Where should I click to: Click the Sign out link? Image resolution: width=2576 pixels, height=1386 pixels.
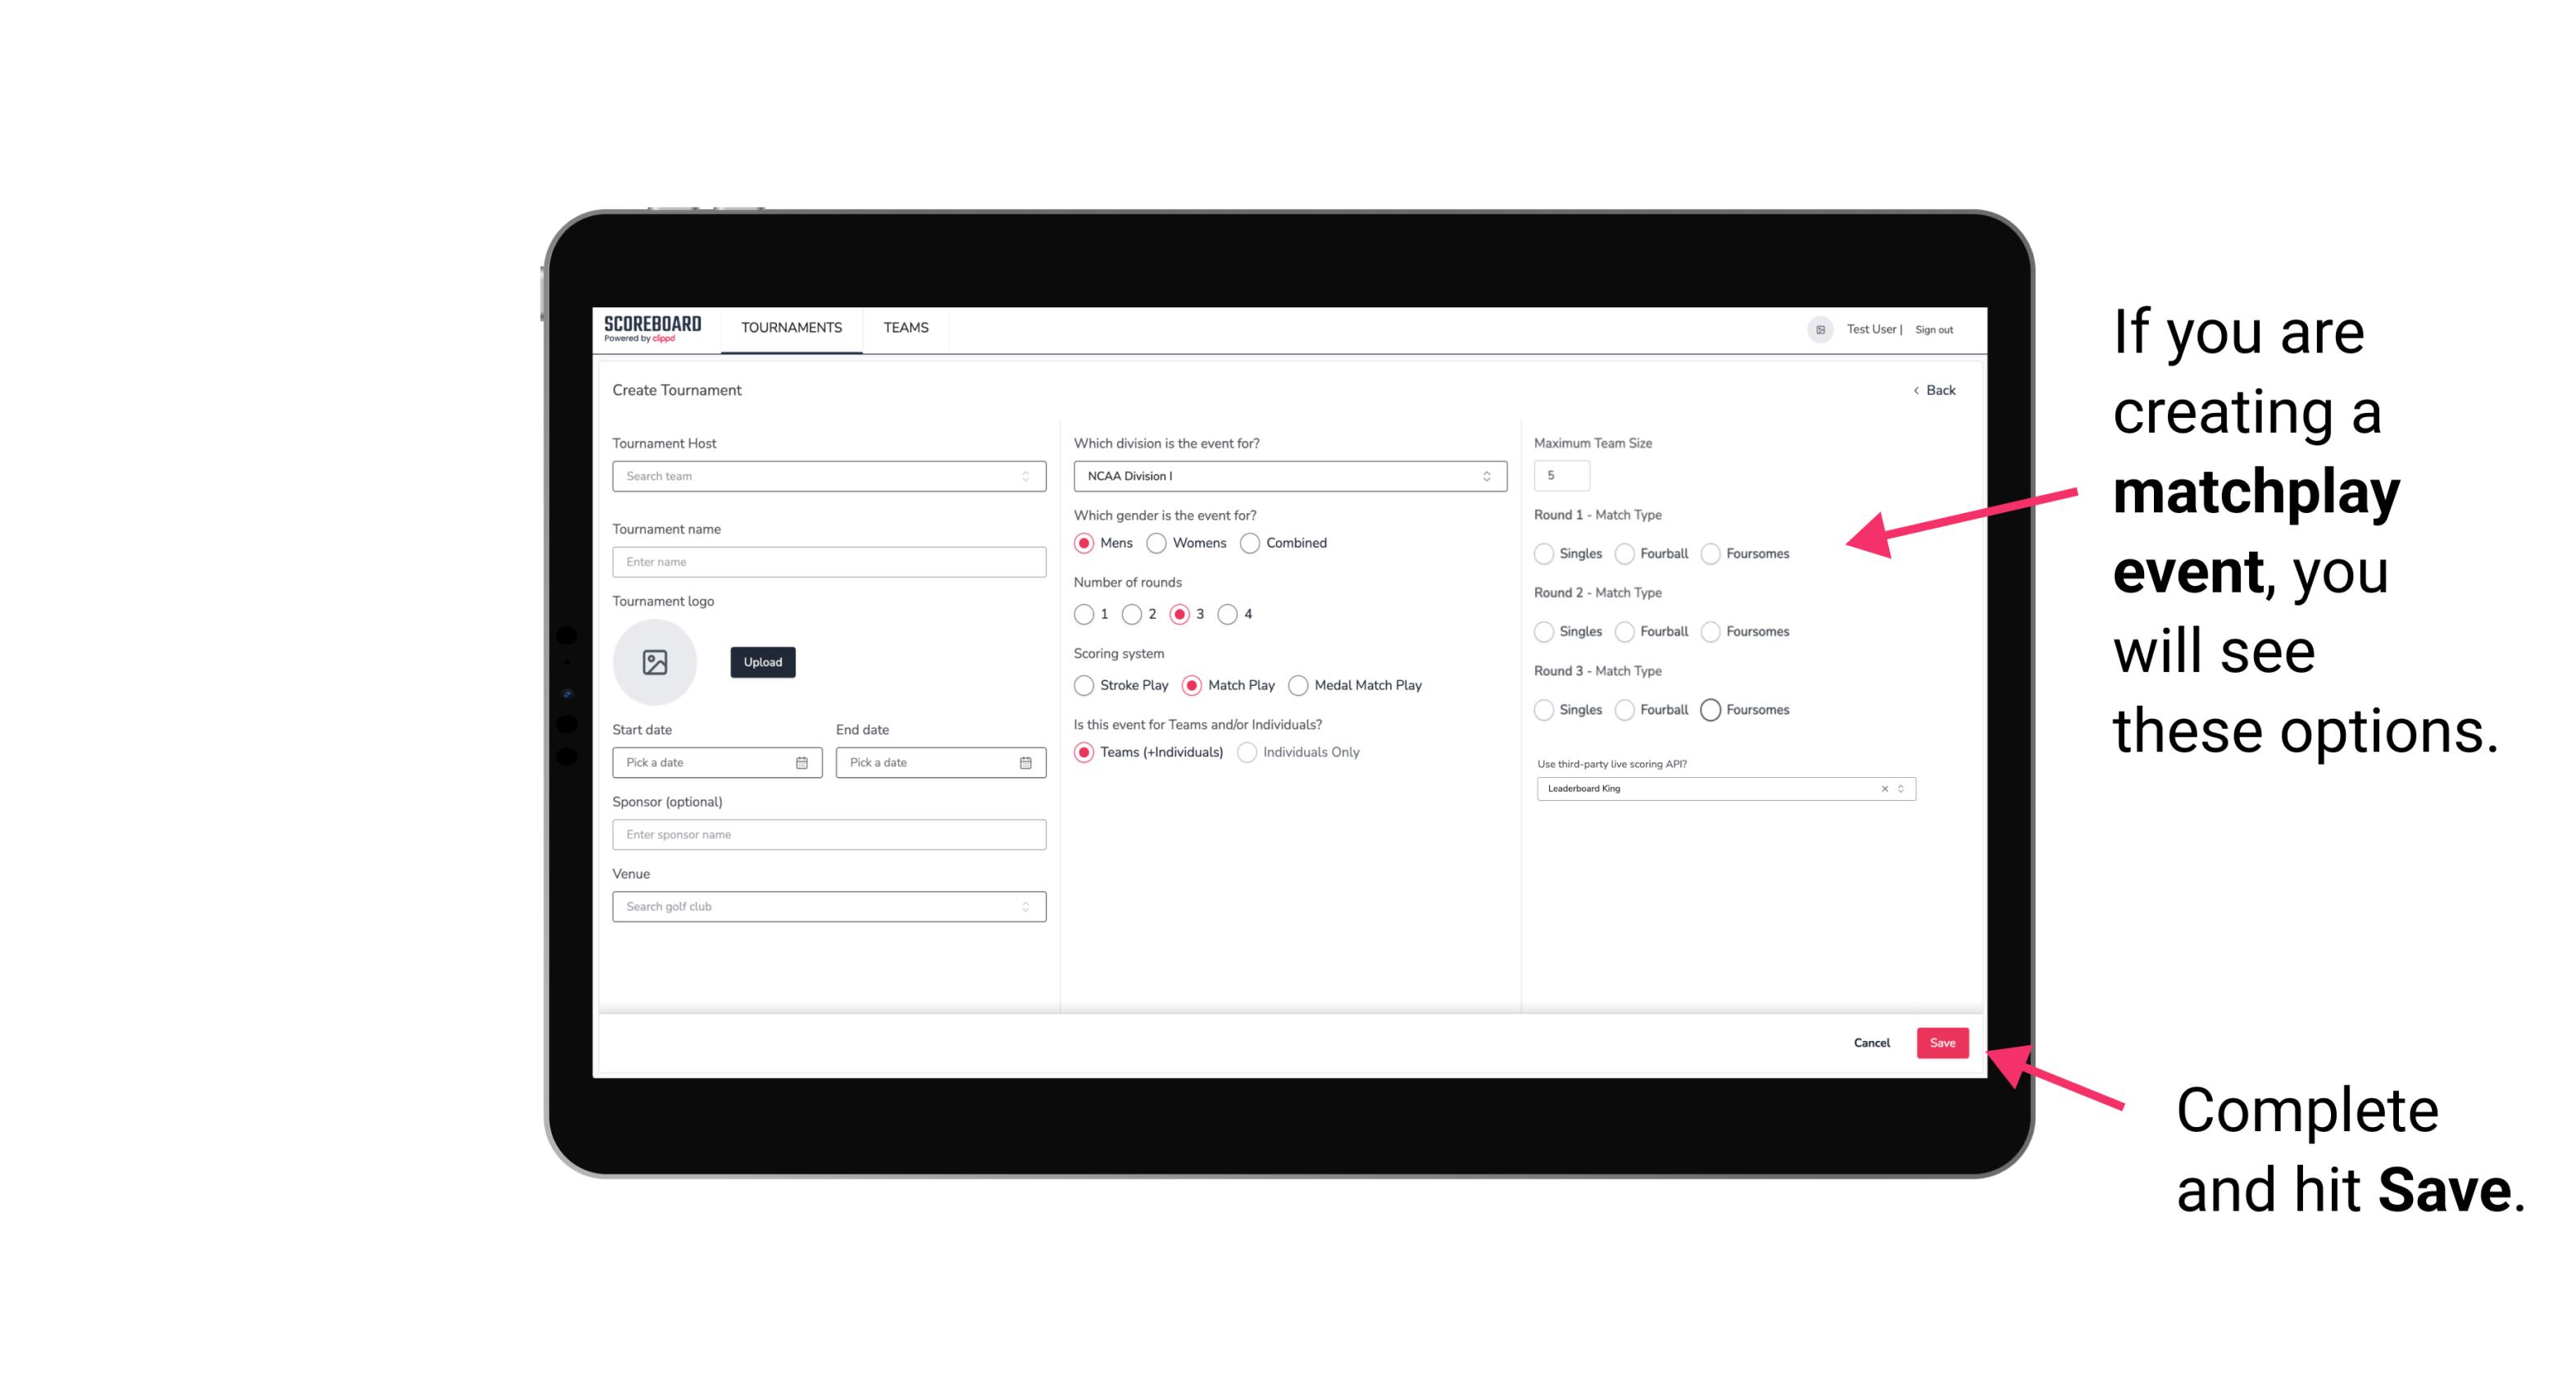1933,328
